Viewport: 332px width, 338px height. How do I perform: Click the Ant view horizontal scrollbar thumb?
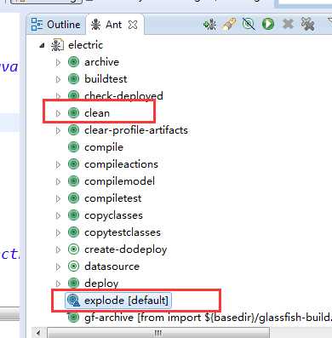pos(158,333)
